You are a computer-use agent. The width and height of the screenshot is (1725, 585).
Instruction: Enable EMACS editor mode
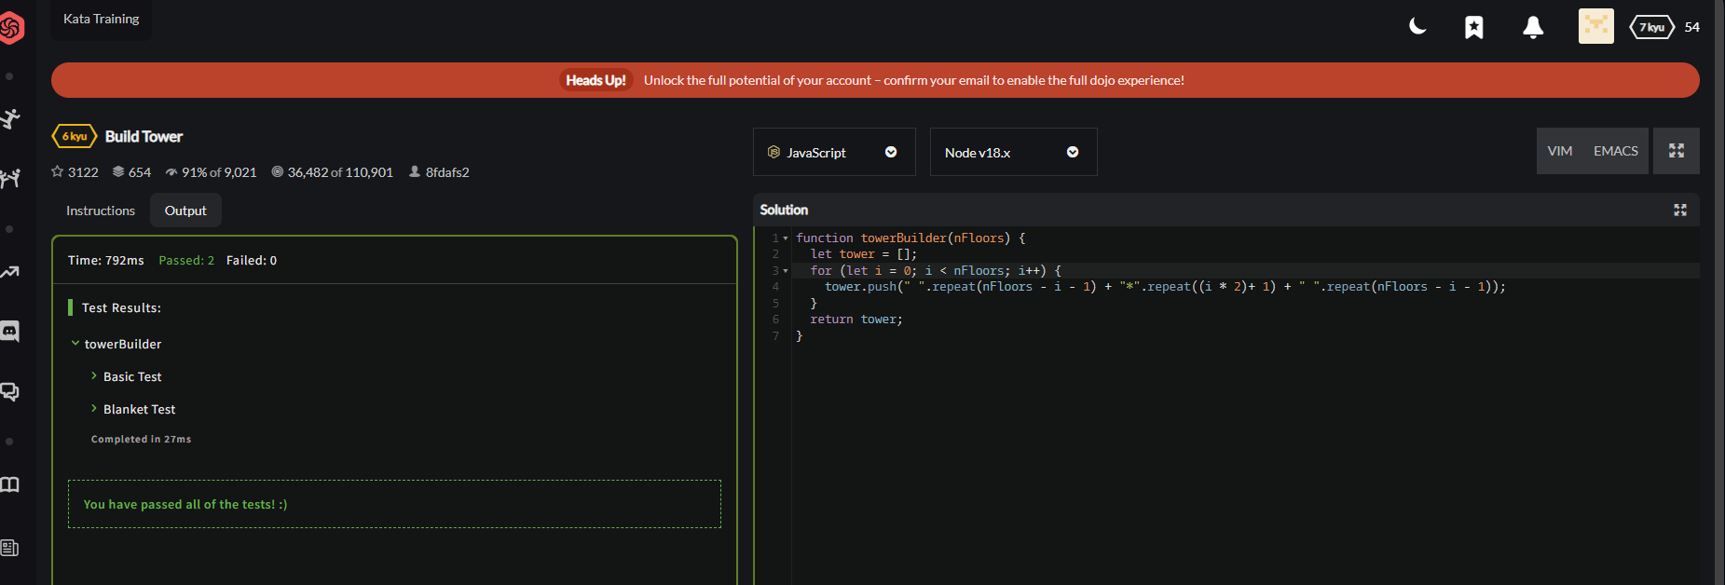[1615, 151]
